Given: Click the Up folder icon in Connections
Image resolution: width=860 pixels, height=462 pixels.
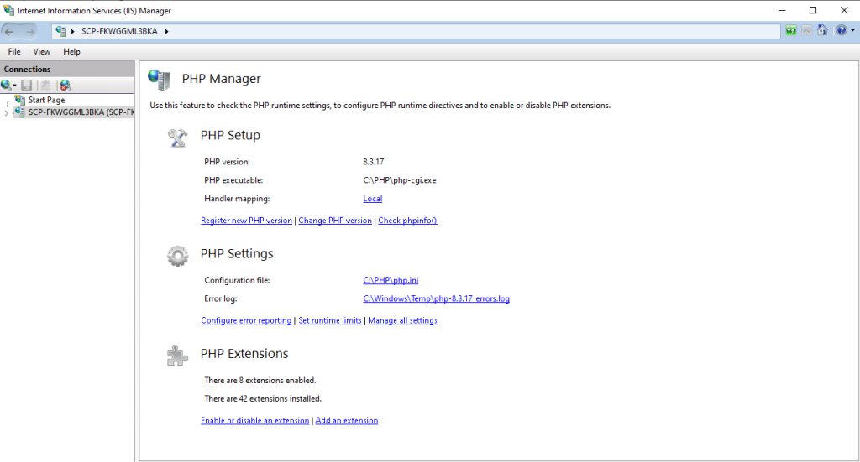Looking at the screenshot, I should coord(46,85).
